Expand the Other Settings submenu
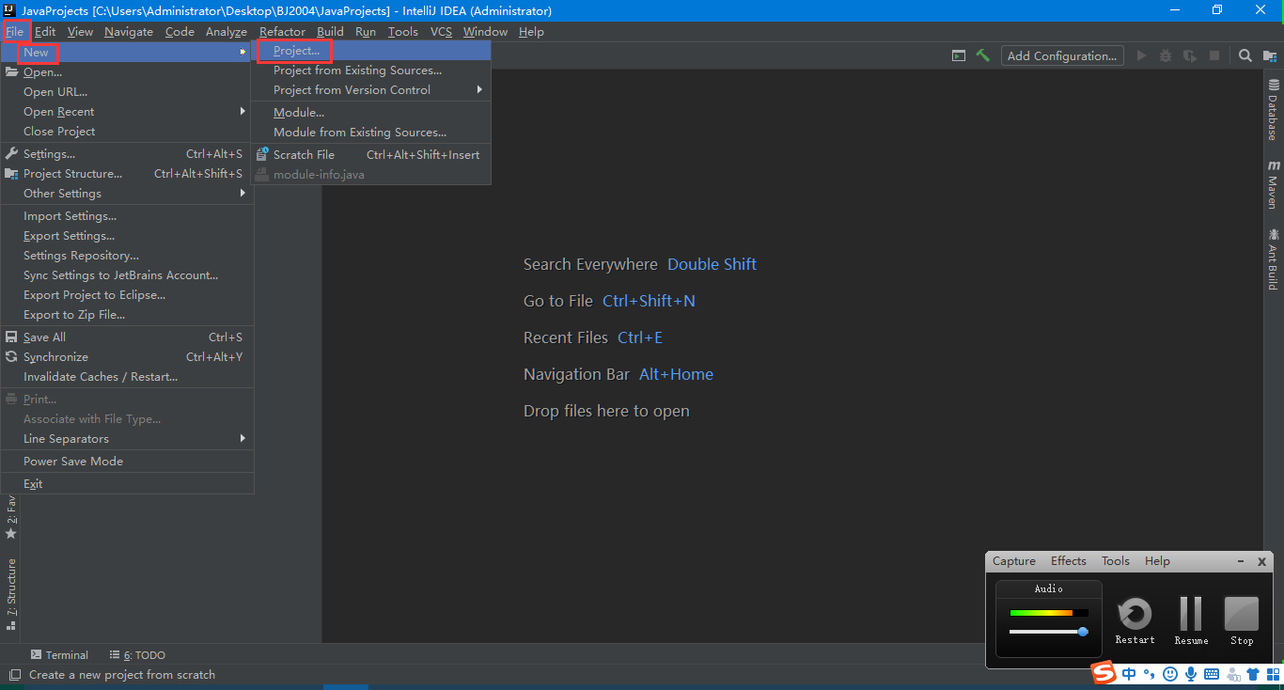Viewport: 1284px width, 690px height. 127,194
